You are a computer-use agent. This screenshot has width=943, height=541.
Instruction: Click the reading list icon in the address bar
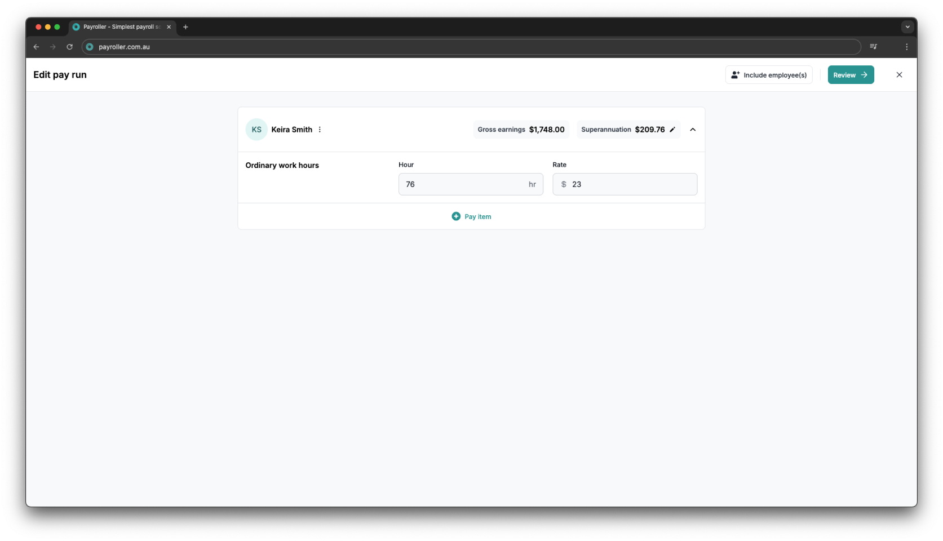874,47
